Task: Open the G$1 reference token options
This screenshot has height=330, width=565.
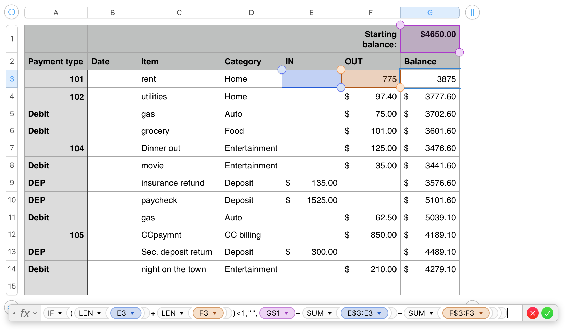Action: (x=286, y=313)
